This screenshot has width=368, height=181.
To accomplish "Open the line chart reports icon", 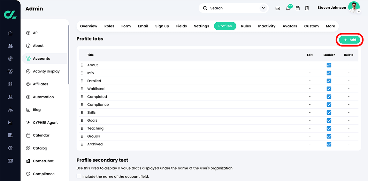I will [10, 122].
